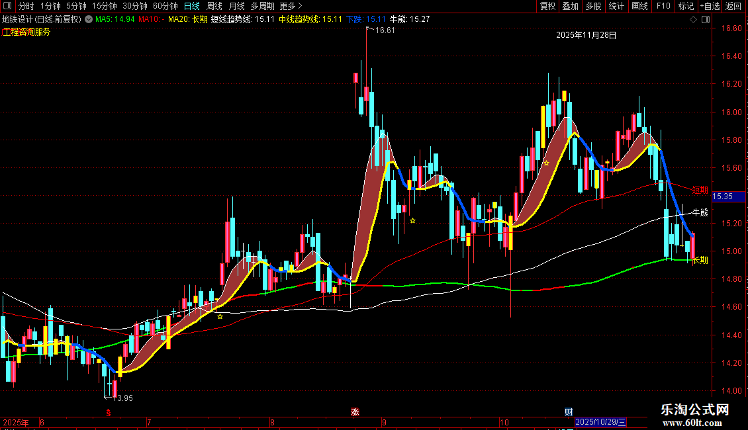748x430 pixels.
Task: Click the 2025年 label on time axis
Action: 16,422
